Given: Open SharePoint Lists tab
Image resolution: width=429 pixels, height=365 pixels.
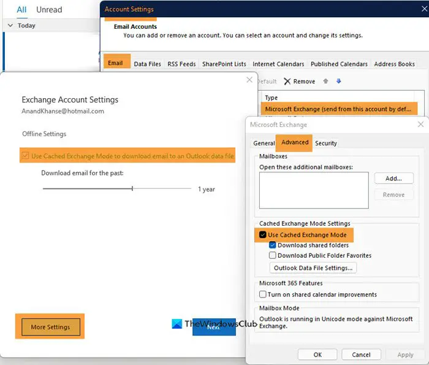Looking at the screenshot, I should point(224,64).
